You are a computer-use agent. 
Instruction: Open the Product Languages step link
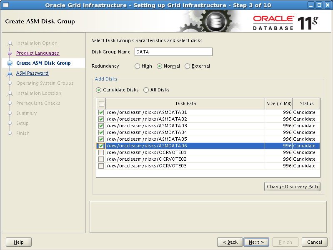tap(38, 53)
